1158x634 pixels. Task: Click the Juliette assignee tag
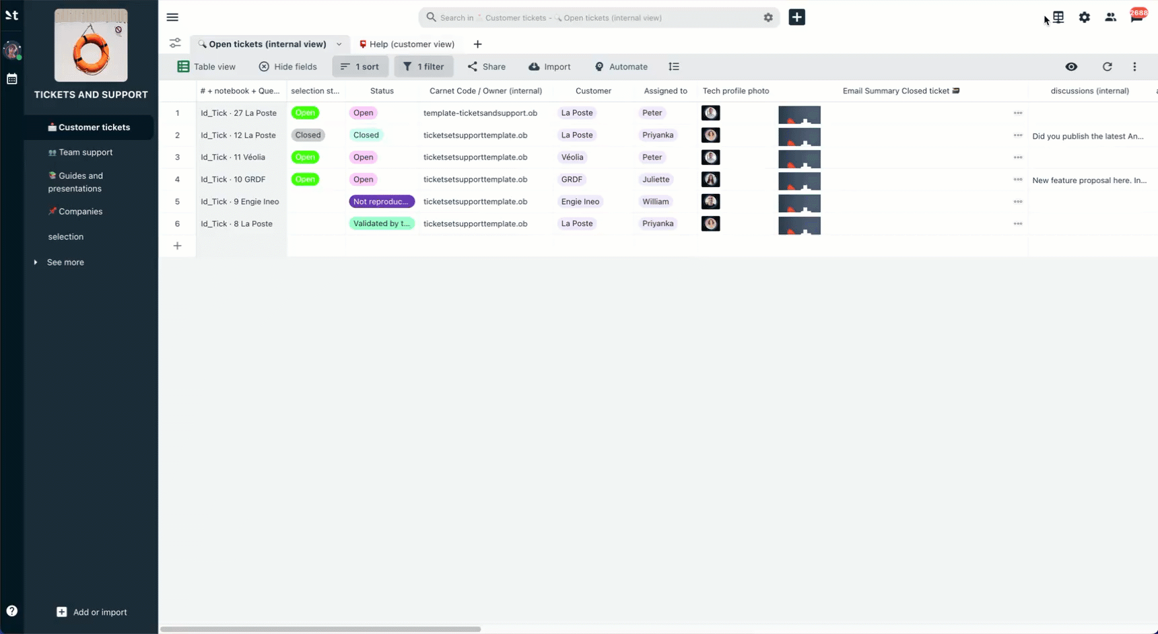[656, 180]
